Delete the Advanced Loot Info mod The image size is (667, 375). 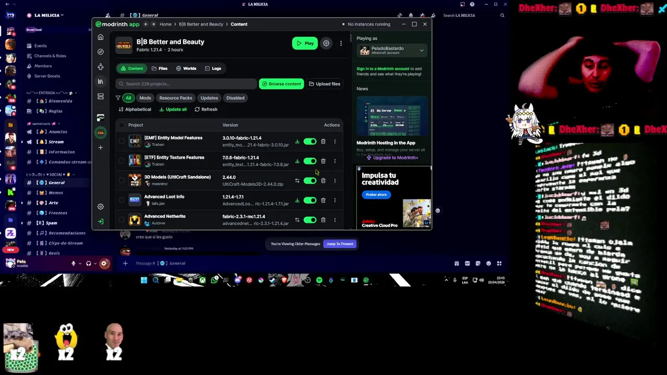tap(323, 200)
